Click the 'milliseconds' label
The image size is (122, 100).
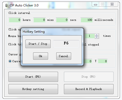coord(104,20)
